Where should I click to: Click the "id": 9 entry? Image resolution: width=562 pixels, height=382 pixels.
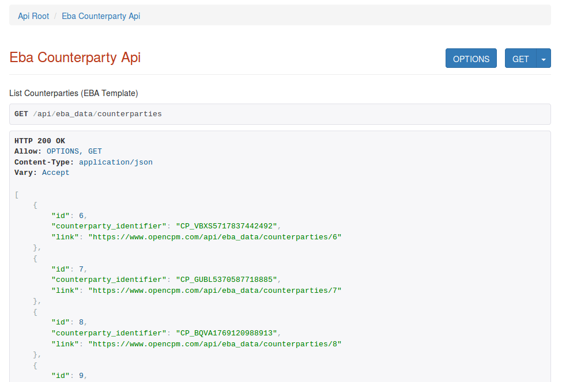(68, 376)
